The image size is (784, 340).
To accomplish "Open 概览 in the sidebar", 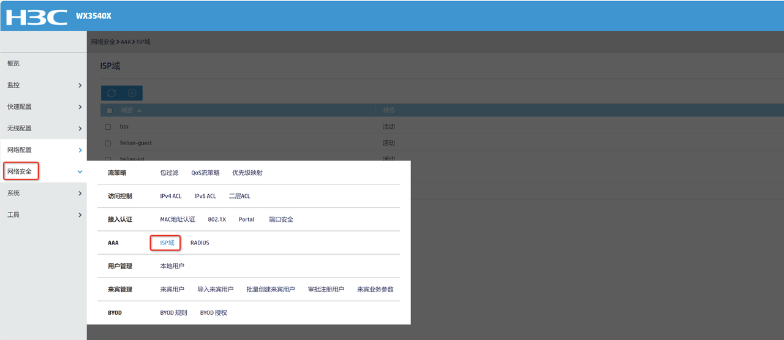I will (13, 64).
